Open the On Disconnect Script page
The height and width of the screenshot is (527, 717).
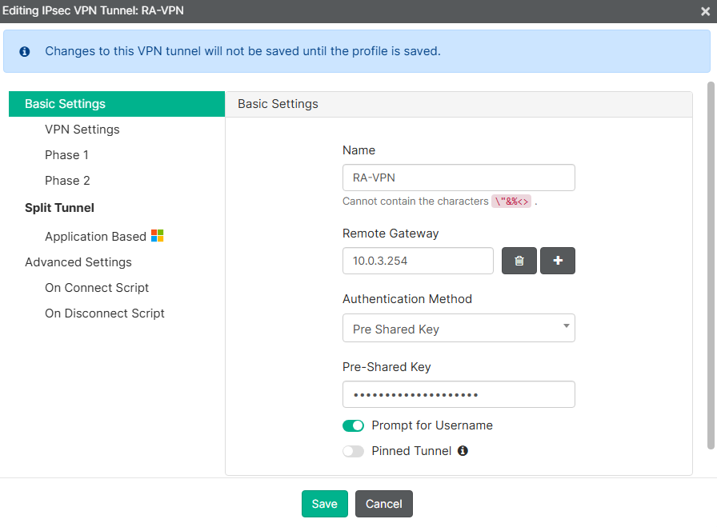104,313
